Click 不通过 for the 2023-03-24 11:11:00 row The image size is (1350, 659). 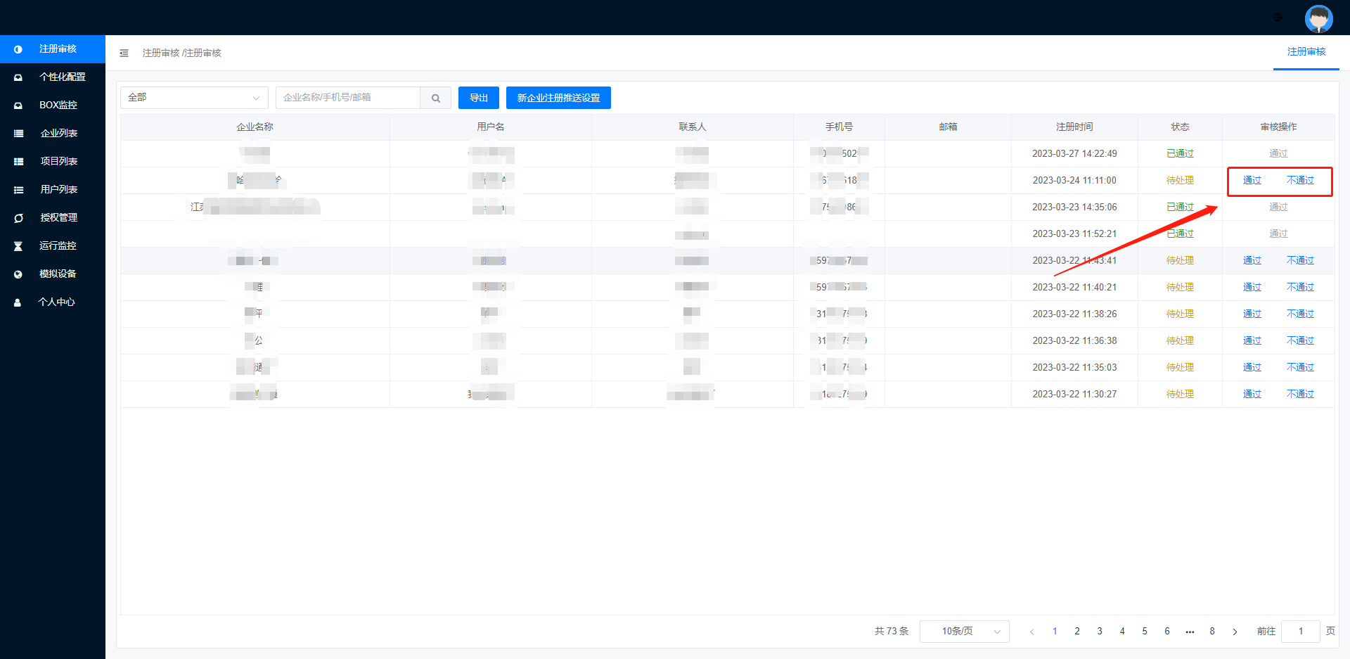(x=1300, y=181)
